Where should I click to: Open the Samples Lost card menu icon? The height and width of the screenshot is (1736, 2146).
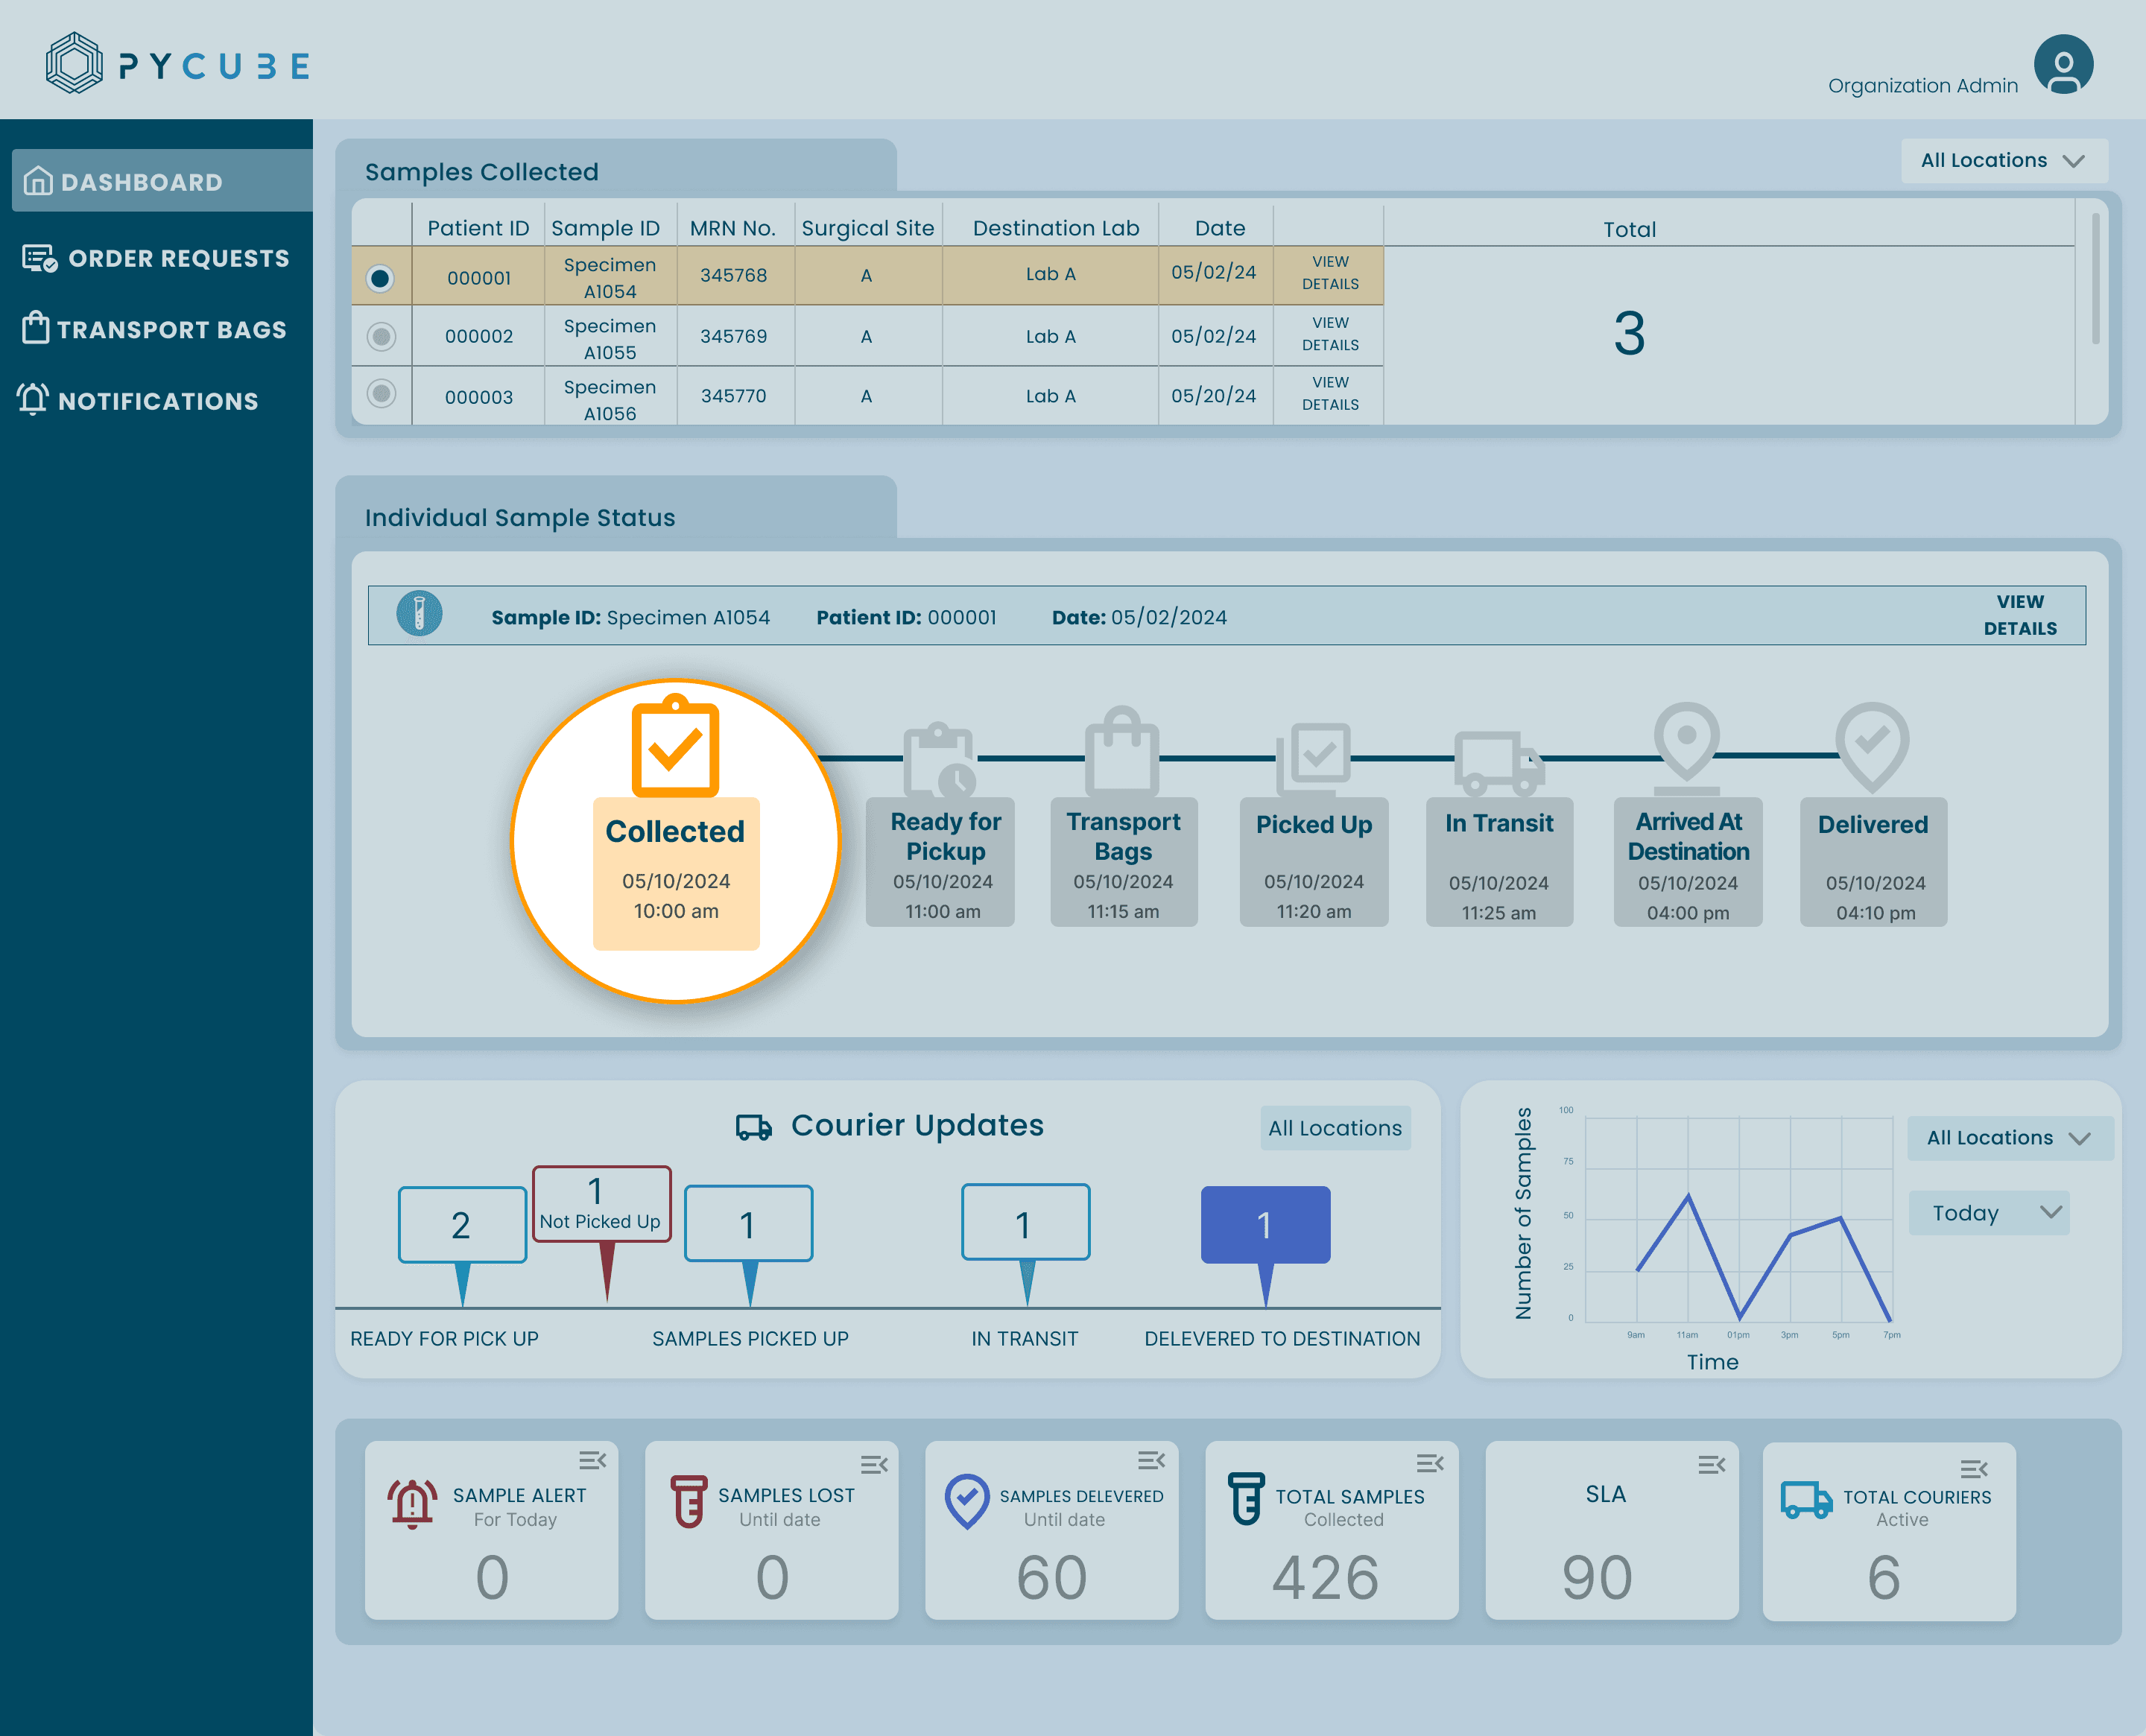pyautogui.click(x=874, y=1464)
